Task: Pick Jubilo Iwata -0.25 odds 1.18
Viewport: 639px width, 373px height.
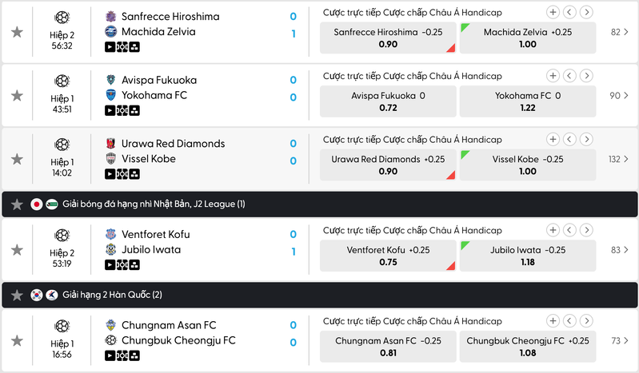Action: (x=528, y=256)
